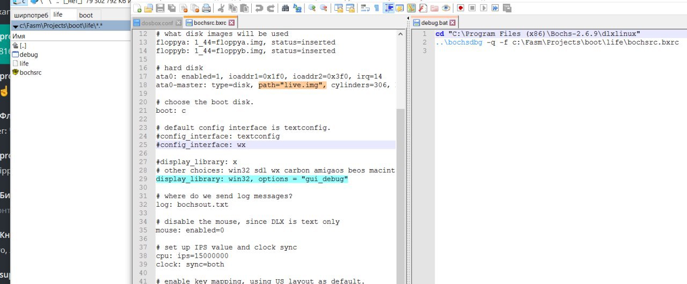Place cursor on line 21 boot: c
Viewport: 687px width, 284px height.
(171, 111)
